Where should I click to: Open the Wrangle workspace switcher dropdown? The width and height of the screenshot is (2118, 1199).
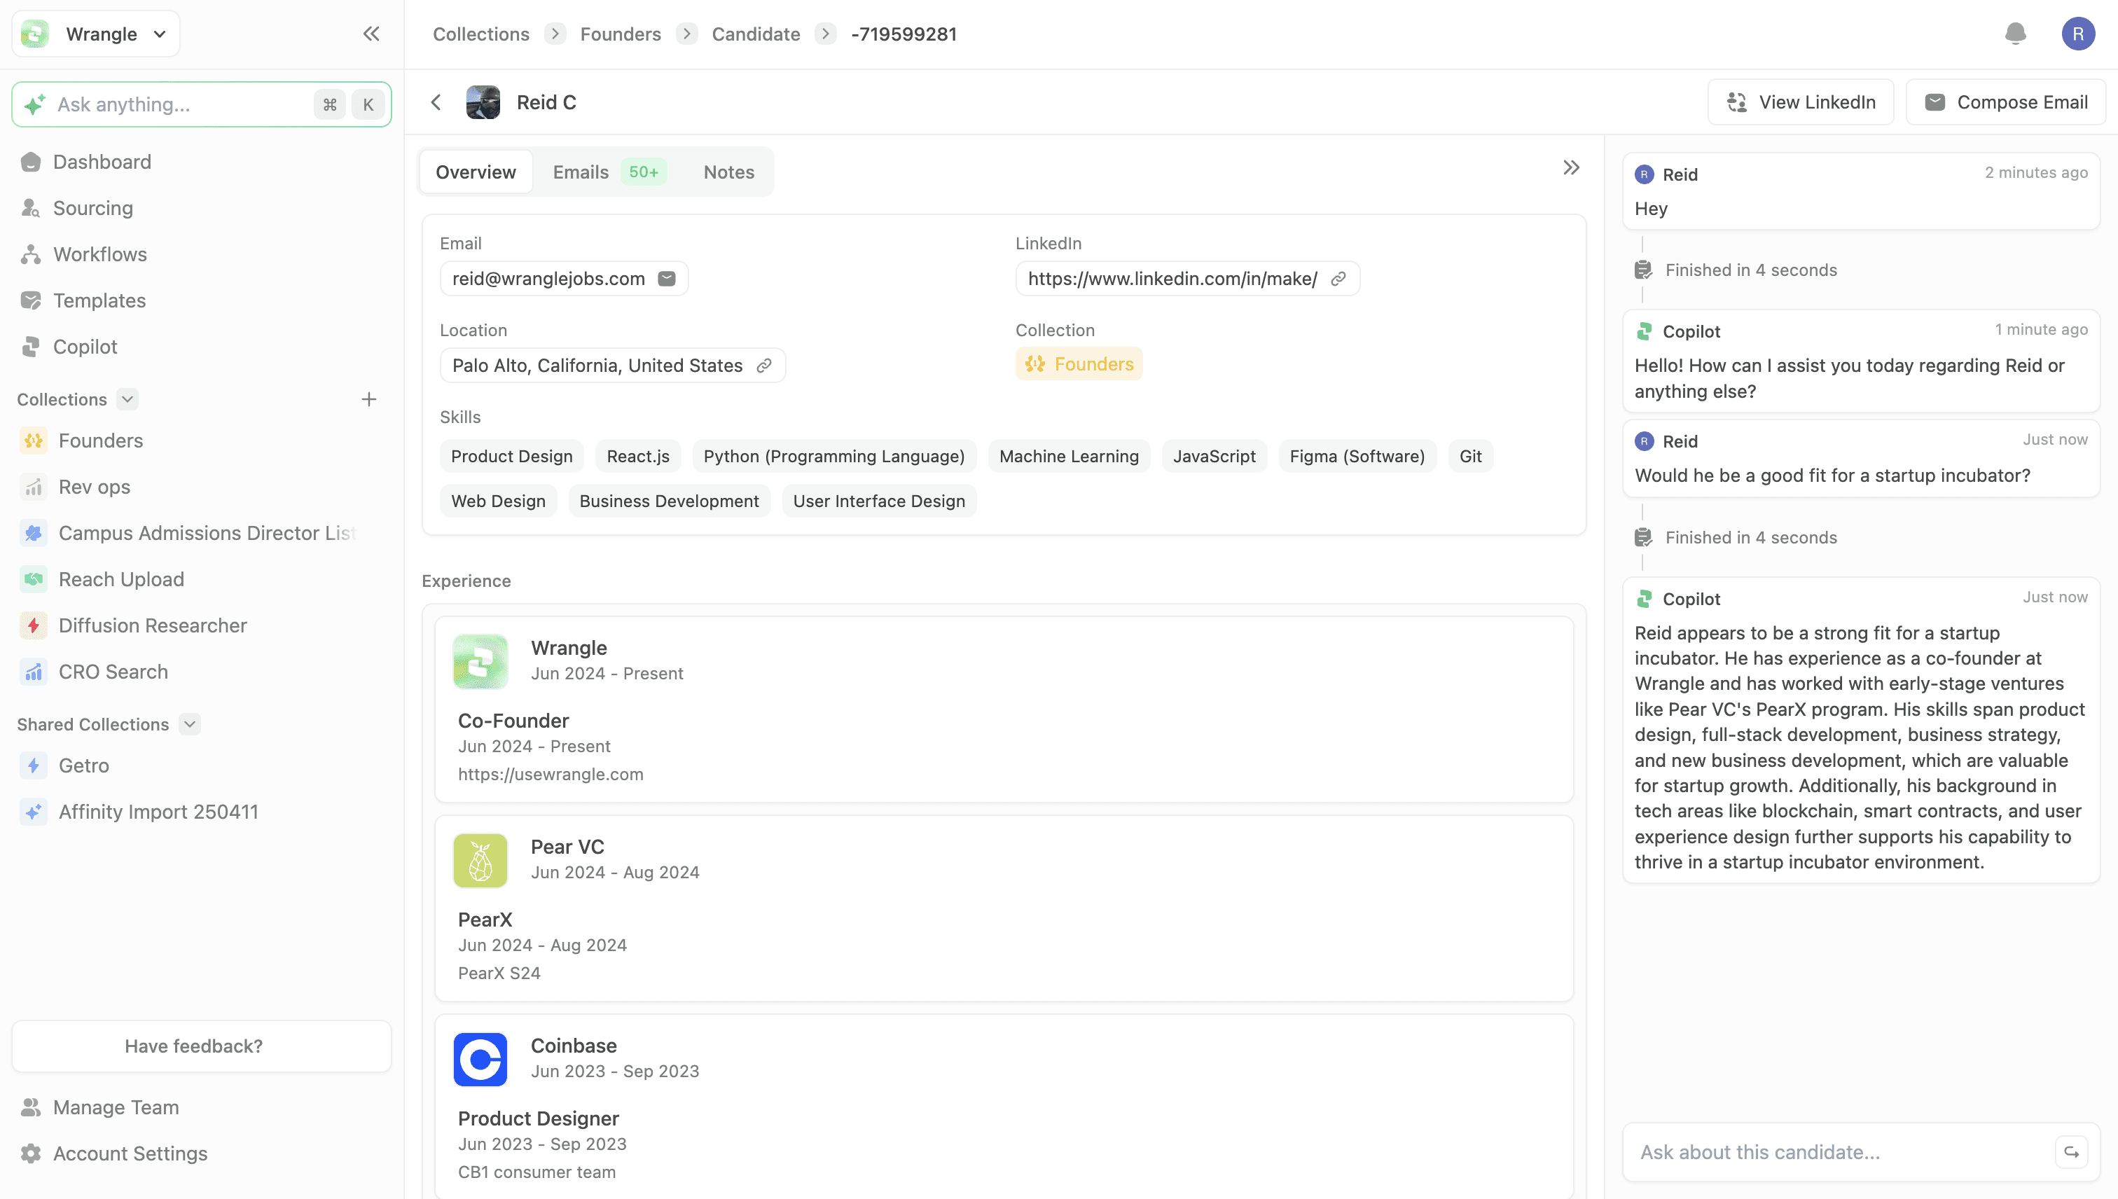[x=95, y=34]
